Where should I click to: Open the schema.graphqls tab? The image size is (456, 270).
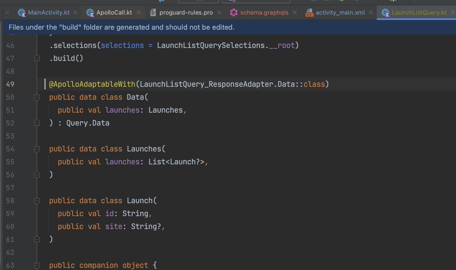264,12
